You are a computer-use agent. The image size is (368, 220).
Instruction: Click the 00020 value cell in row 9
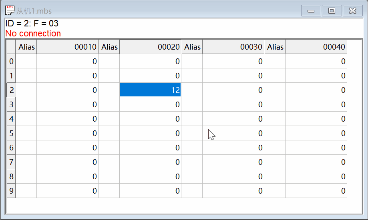click(151, 191)
